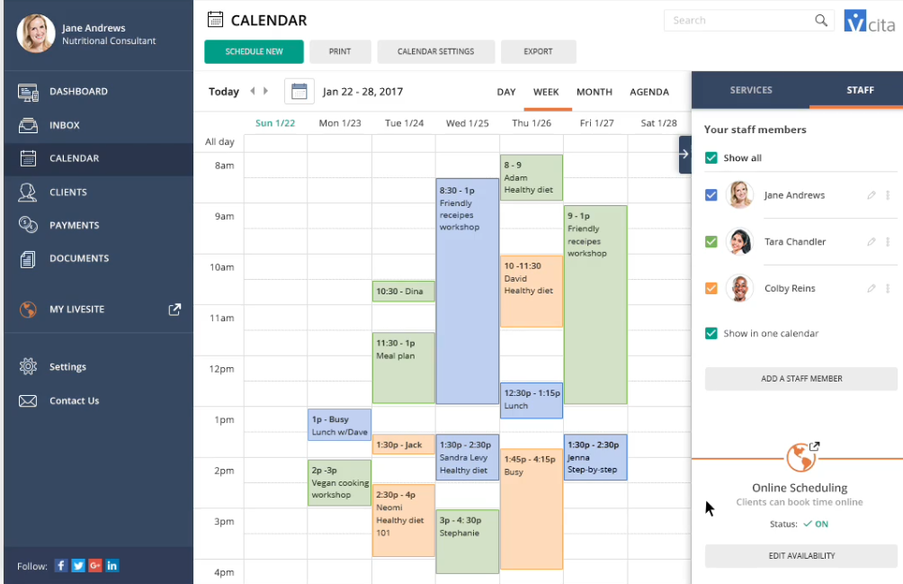Open the Payments coins icon
The width and height of the screenshot is (903, 584).
pyautogui.click(x=28, y=225)
